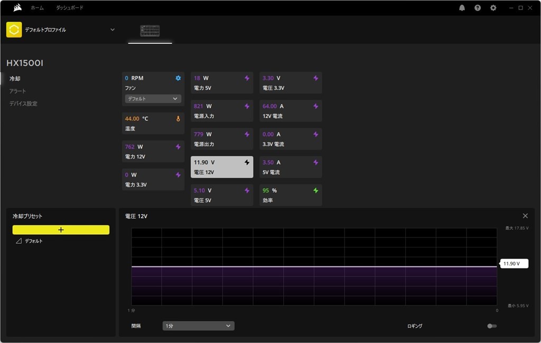Click the lightning icon on 電源入力 tile

click(x=247, y=106)
